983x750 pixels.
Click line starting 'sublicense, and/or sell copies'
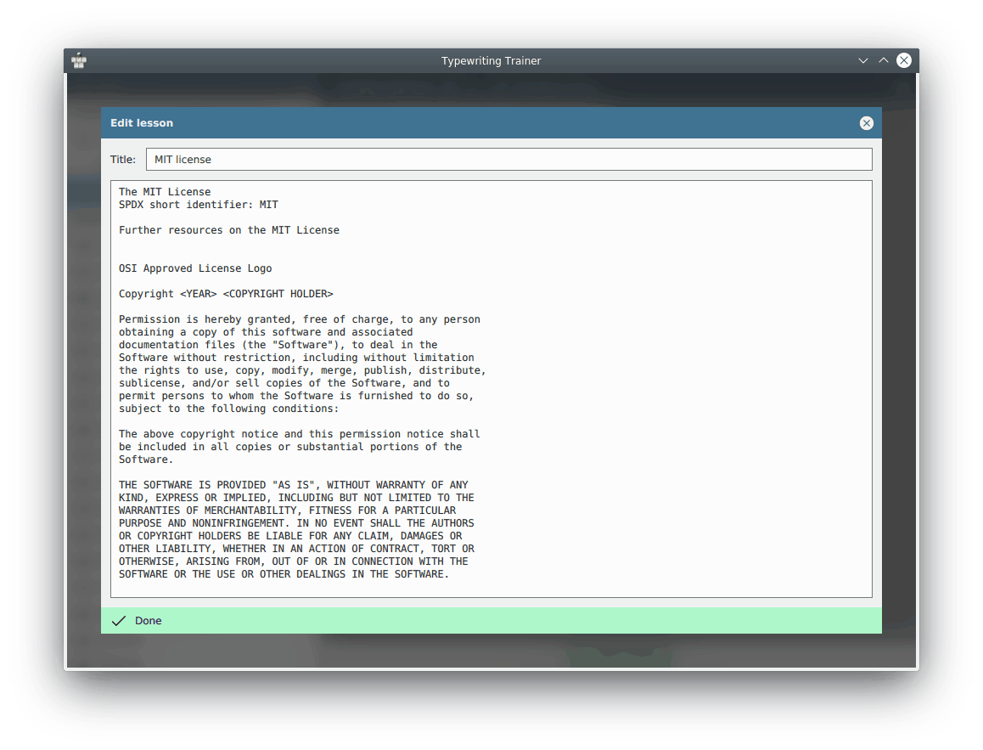pyautogui.click(x=284, y=383)
